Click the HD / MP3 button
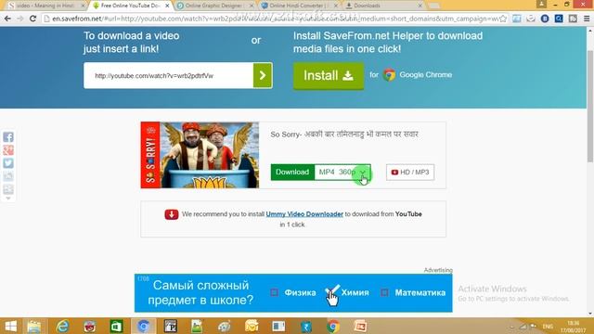 coord(410,172)
